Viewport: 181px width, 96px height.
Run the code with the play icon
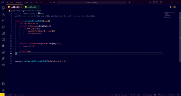tap(171, 7)
